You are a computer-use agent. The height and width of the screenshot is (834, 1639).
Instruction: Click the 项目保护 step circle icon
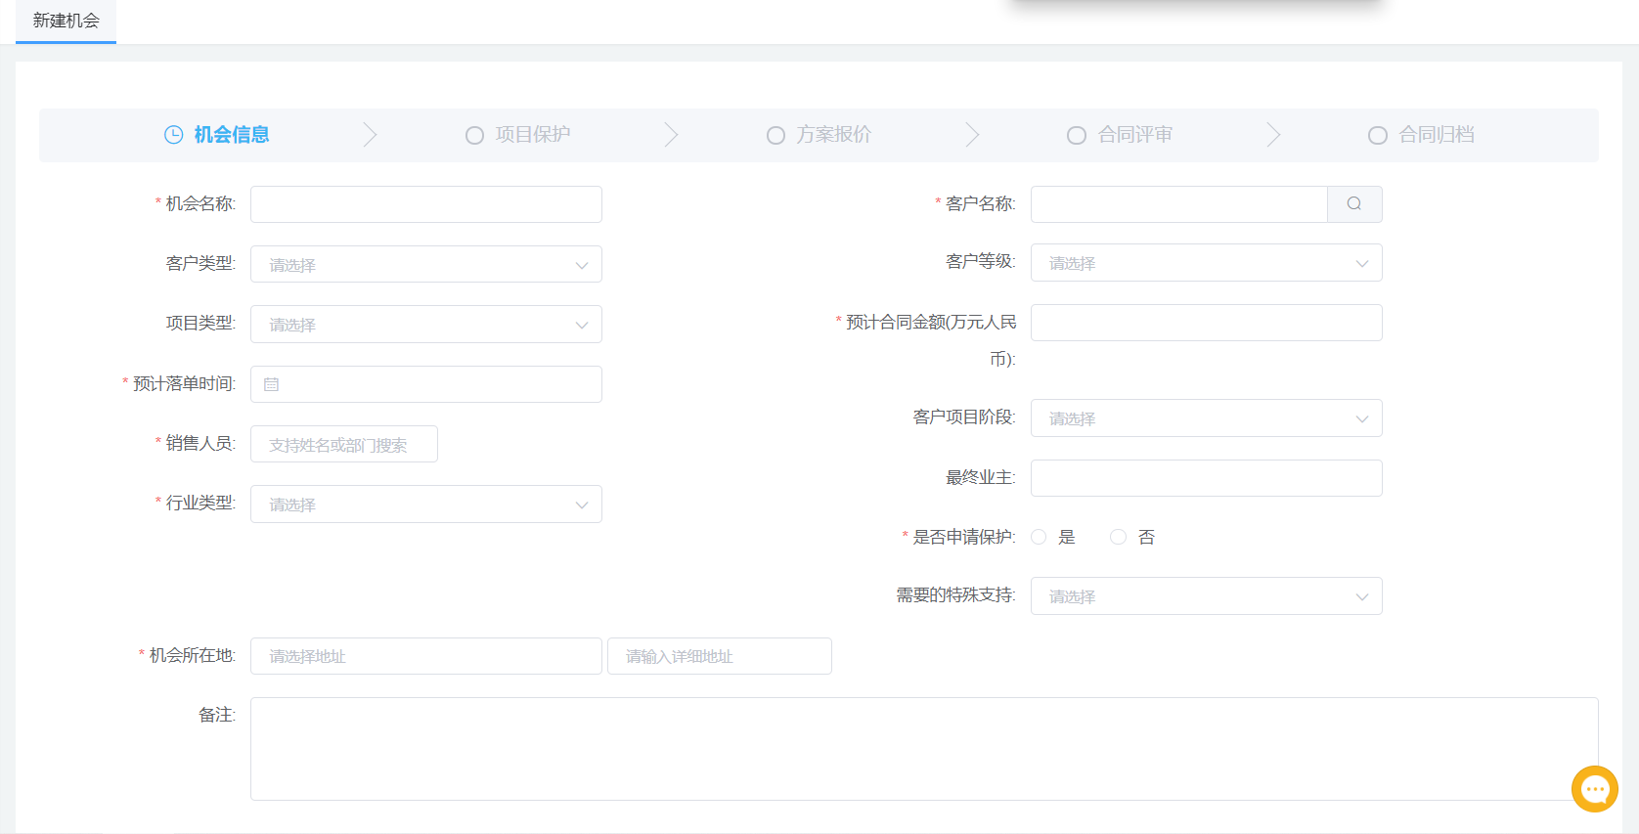tap(474, 136)
